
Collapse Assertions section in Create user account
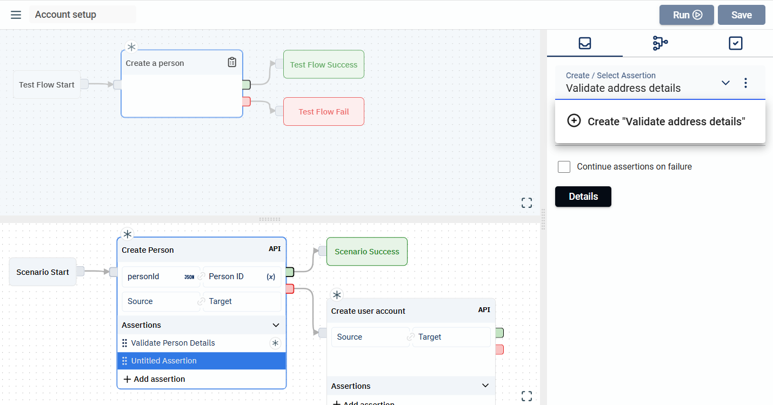[485, 386]
